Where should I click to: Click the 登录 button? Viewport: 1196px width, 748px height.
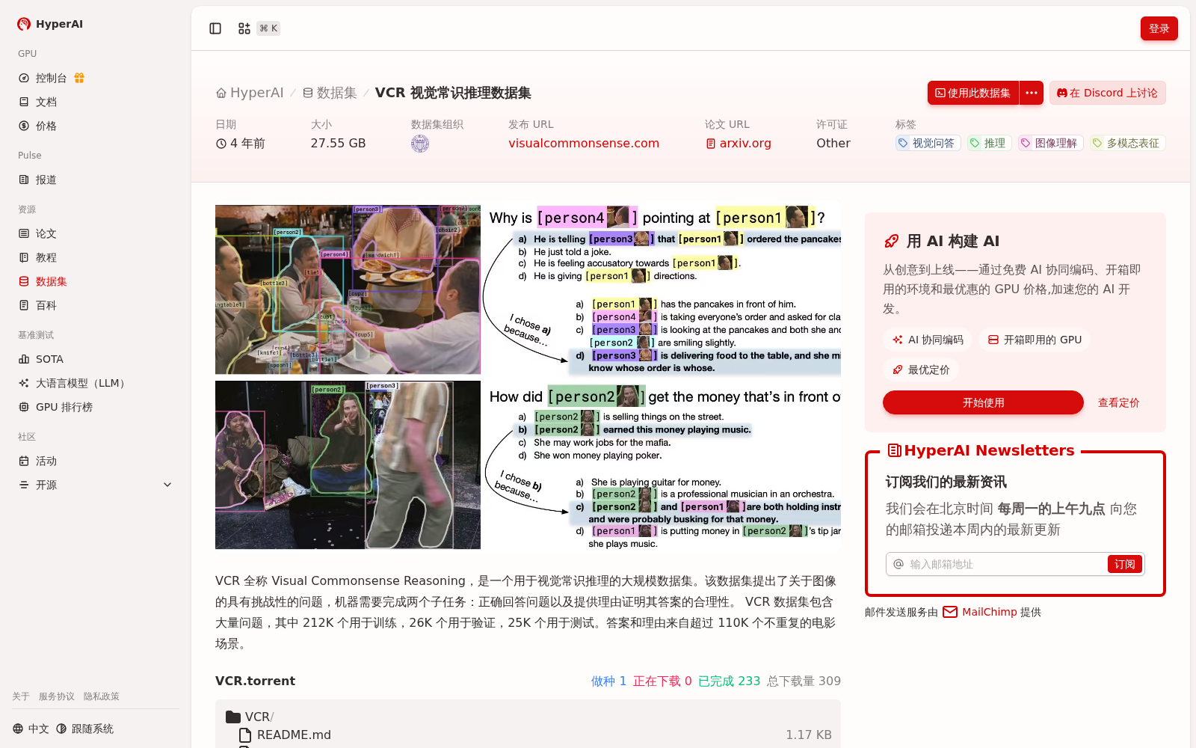pyautogui.click(x=1159, y=28)
